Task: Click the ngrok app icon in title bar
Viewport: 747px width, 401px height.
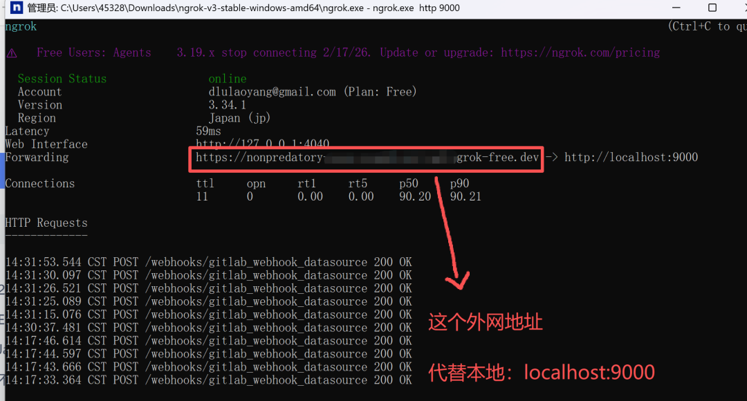Action: [16, 8]
